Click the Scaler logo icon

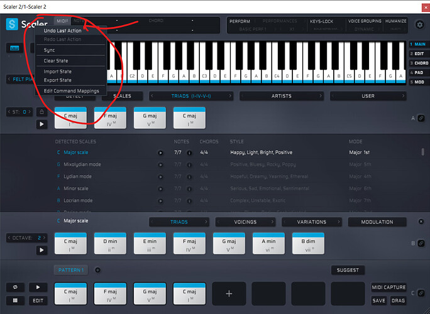[x=12, y=24]
